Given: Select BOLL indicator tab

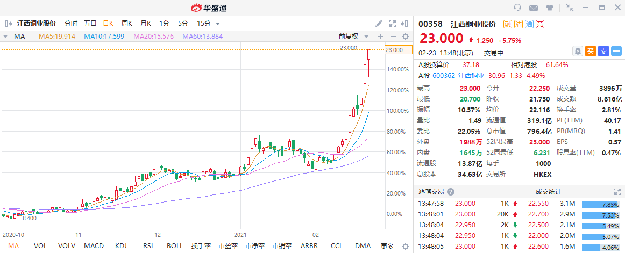Looking at the screenshot, I should tap(175, 246).
